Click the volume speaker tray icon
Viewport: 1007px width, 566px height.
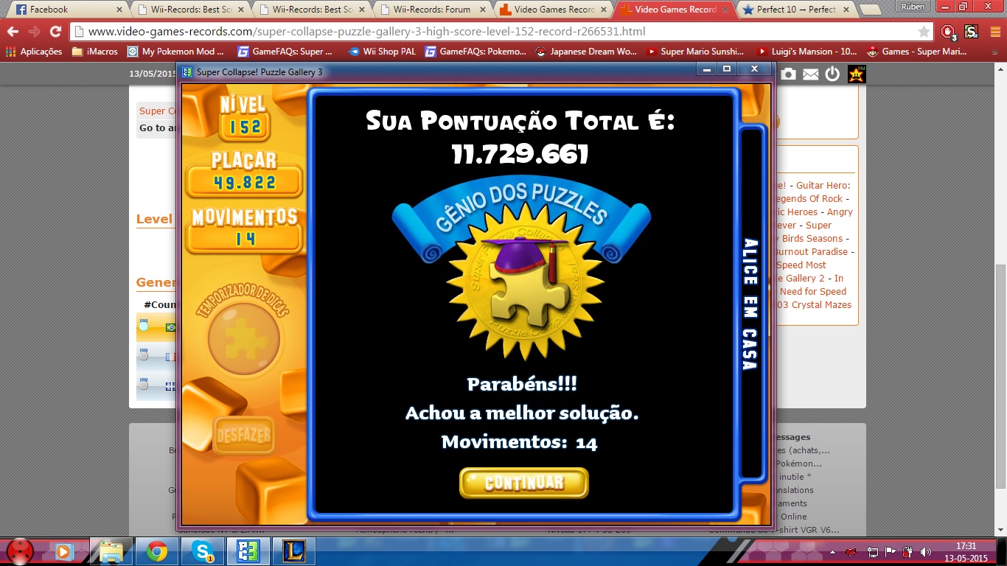tap(925, 551)
